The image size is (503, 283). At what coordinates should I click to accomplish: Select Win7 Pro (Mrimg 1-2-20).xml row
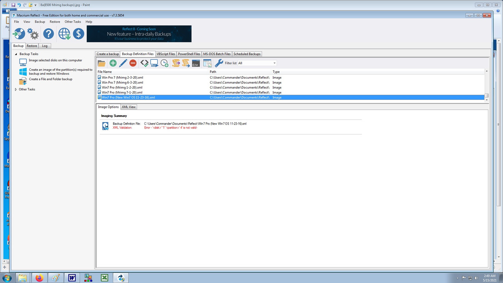point(290,87)
